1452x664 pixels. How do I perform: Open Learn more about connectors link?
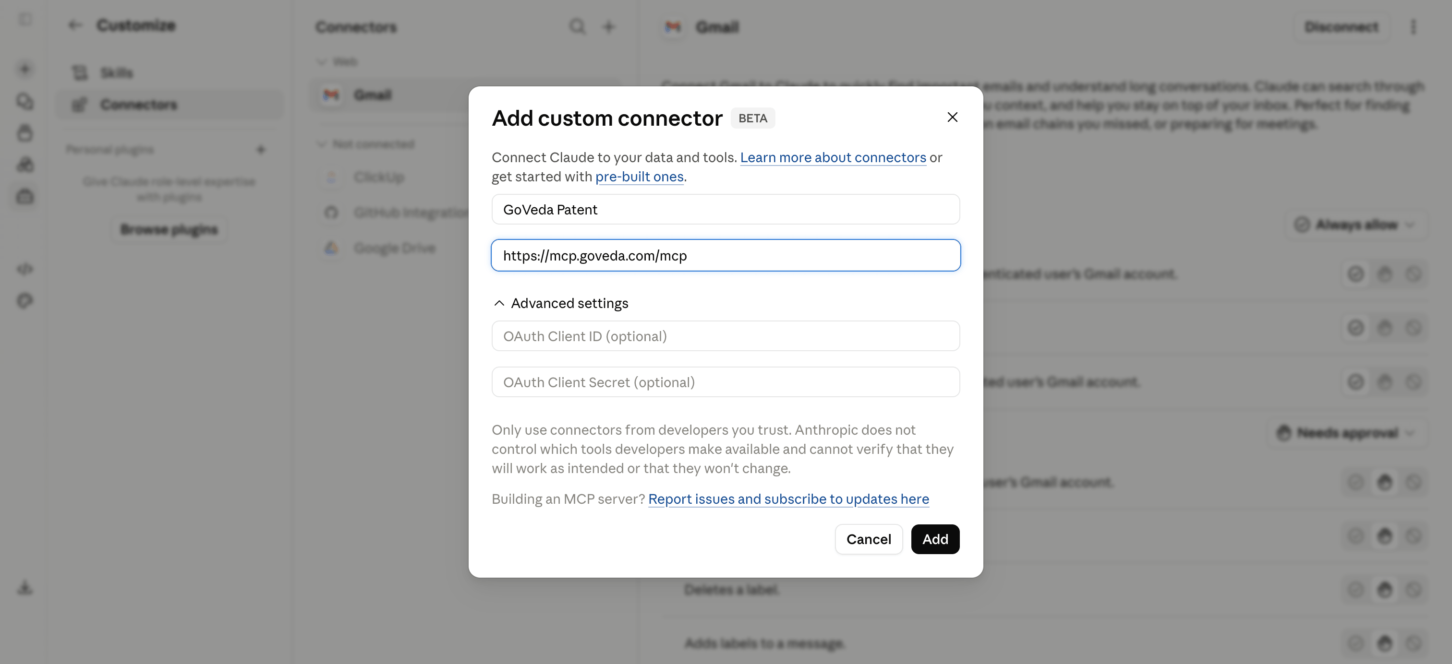[x=833, y=158]
